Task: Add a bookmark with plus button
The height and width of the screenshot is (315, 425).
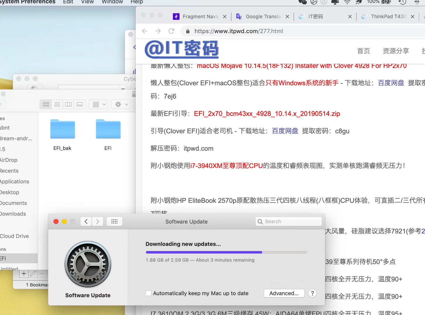Action: pyautogui.click(x=24, y=274)
